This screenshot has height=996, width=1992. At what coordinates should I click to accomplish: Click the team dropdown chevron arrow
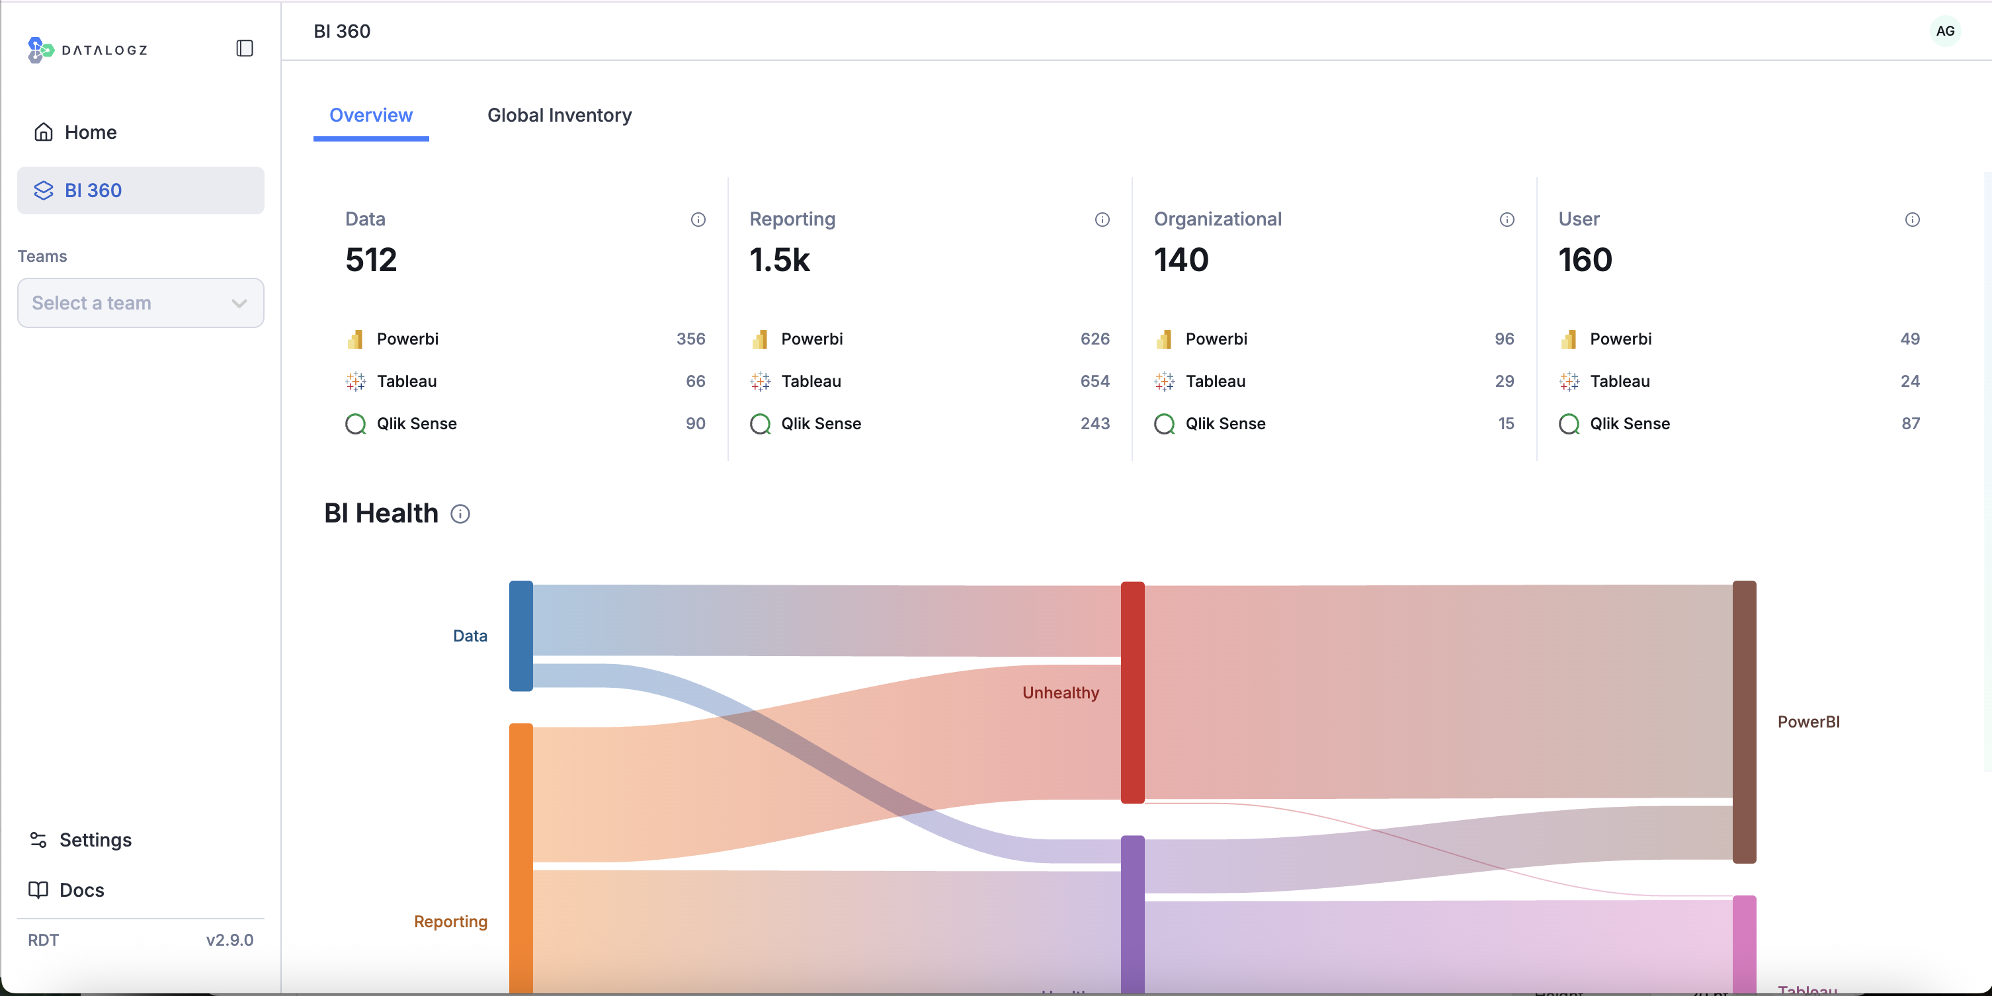(239, 303)
